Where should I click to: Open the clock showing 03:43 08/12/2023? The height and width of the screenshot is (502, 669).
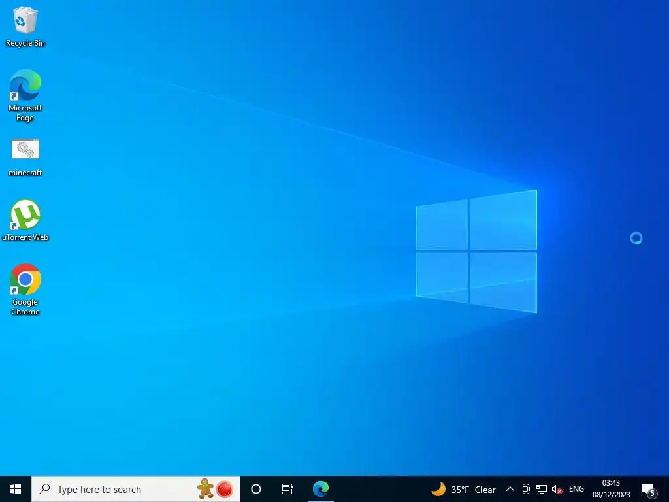point(611,489)
